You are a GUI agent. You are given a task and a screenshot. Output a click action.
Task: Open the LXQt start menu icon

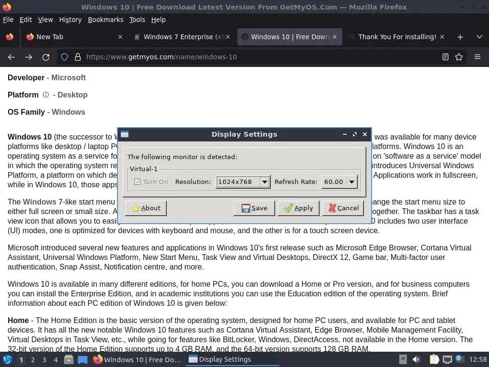[x=8, y=359]
